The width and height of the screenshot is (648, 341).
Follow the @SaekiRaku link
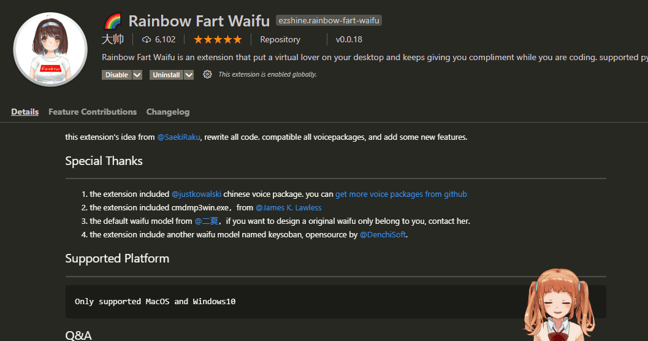click(x=178, y=137)
